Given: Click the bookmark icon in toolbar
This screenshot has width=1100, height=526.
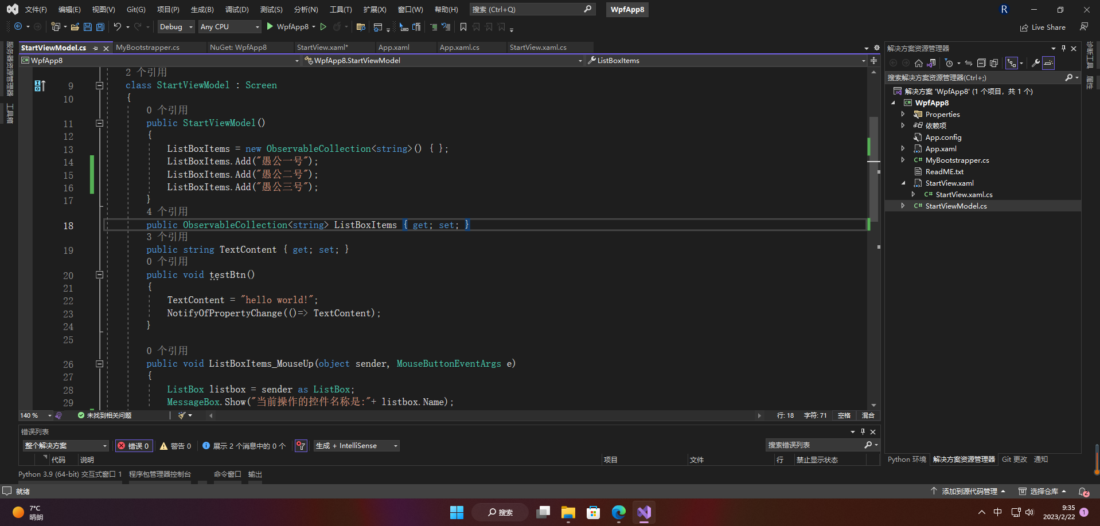Looking at the screenshot, I should 463,27.
